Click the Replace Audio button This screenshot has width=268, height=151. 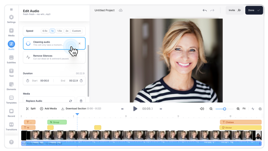point(49,101)
